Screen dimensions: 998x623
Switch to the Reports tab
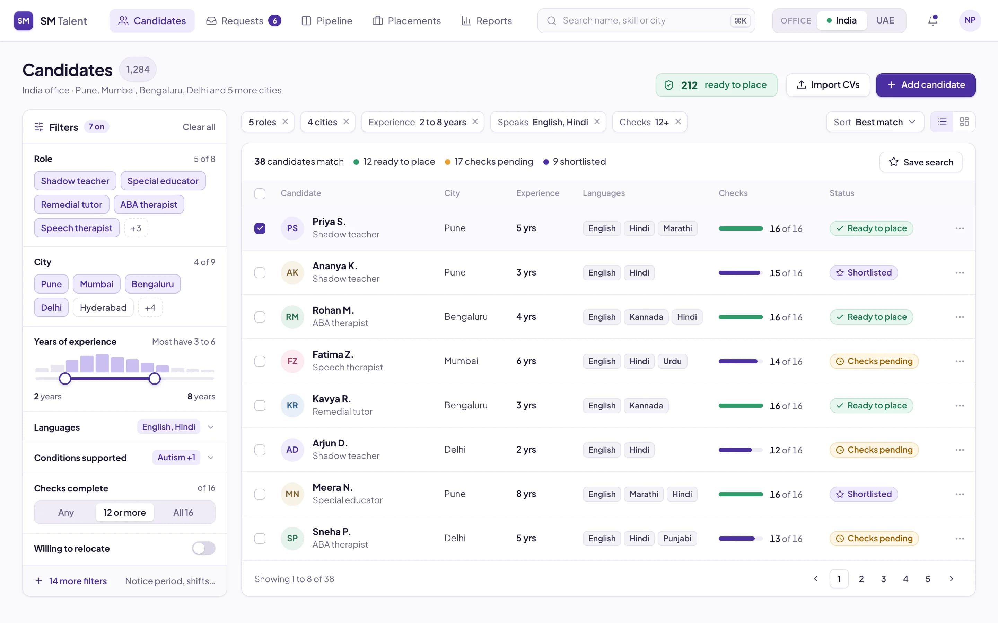click(487, 21)
